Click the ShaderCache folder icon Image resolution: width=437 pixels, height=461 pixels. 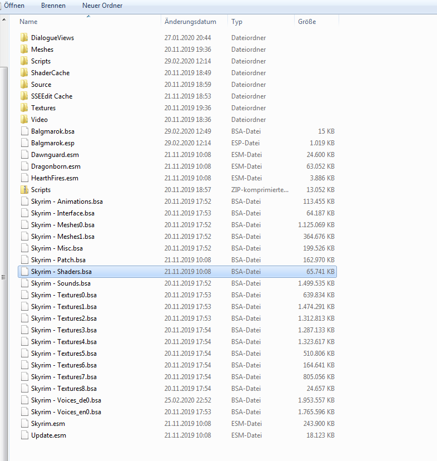pyautogui.click(x=24, y=73)
